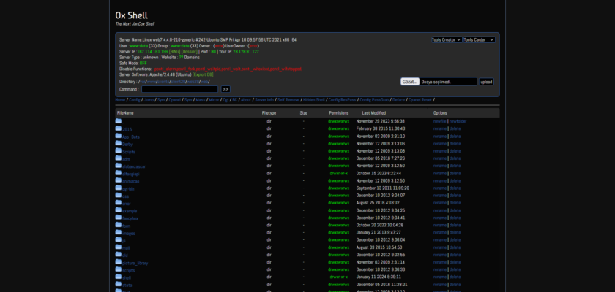
Task: Click the newfile link
Action: 440,121
